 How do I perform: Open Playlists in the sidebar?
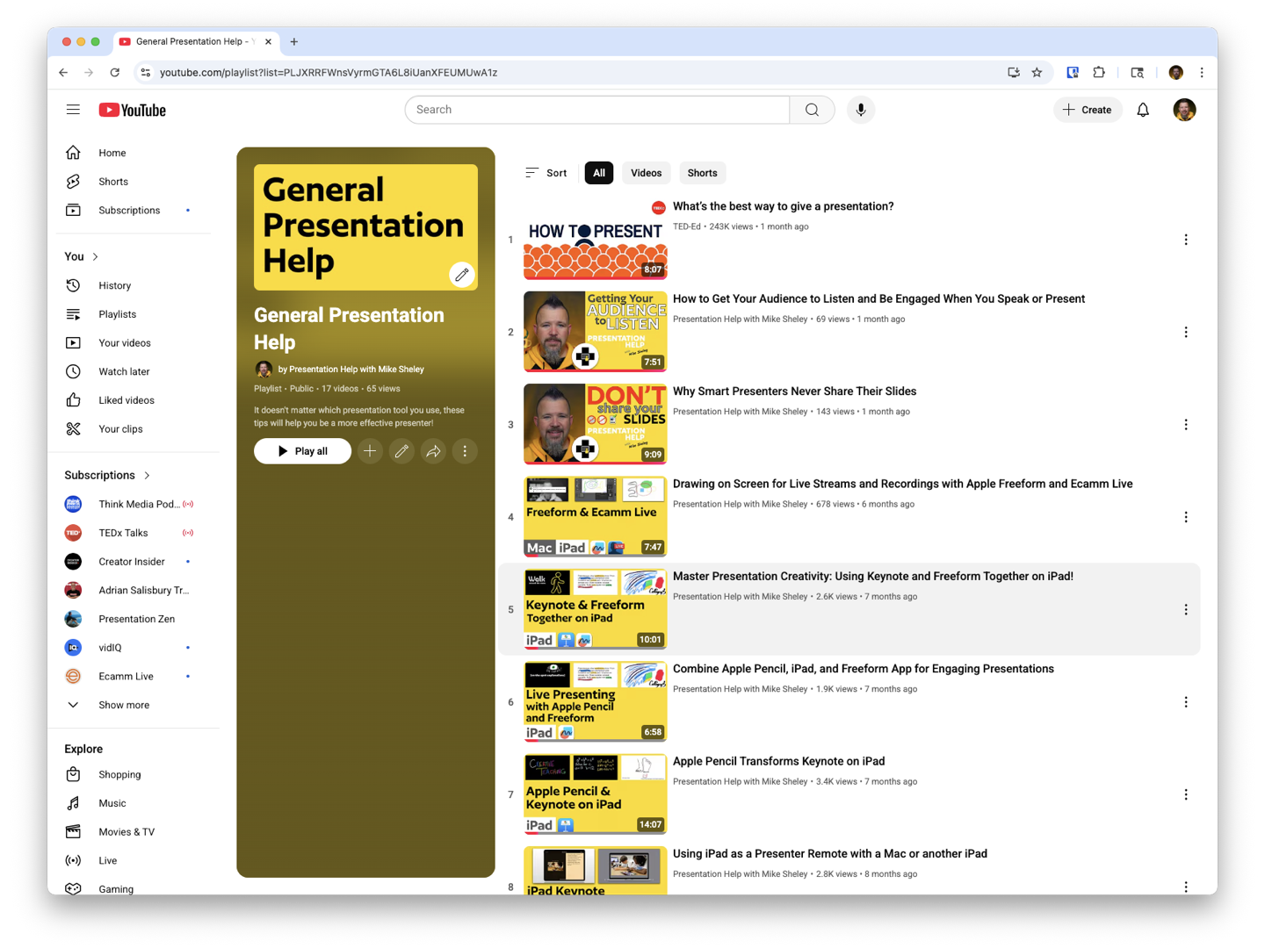(x=134, y=314)
